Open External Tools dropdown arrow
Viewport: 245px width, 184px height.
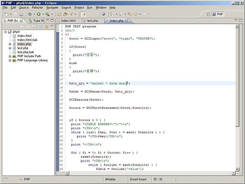[52, 14]
